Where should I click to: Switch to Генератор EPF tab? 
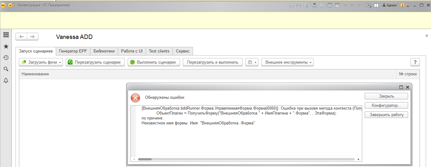point(73,51)
